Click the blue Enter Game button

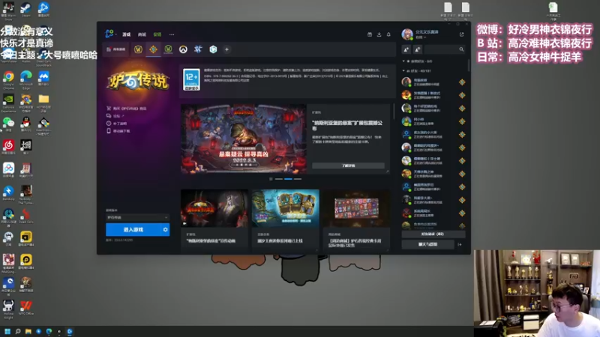click(133, 230)
